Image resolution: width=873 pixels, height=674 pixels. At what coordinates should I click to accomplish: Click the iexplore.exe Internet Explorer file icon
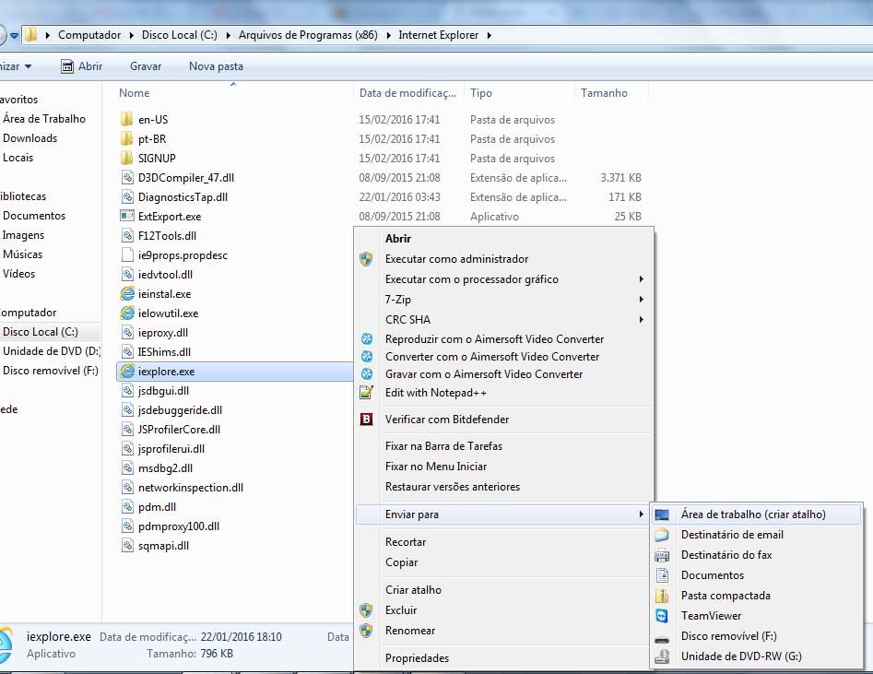[x=127, y=372]
